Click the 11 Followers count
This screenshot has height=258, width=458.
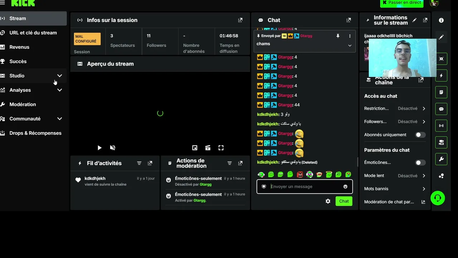tap(156, 40)
